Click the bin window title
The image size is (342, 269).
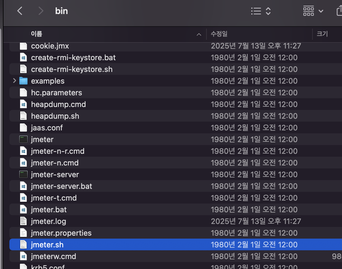[x=61, y=11]
